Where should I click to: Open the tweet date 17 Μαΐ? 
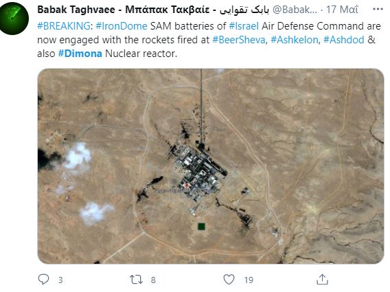coord(342,10)
